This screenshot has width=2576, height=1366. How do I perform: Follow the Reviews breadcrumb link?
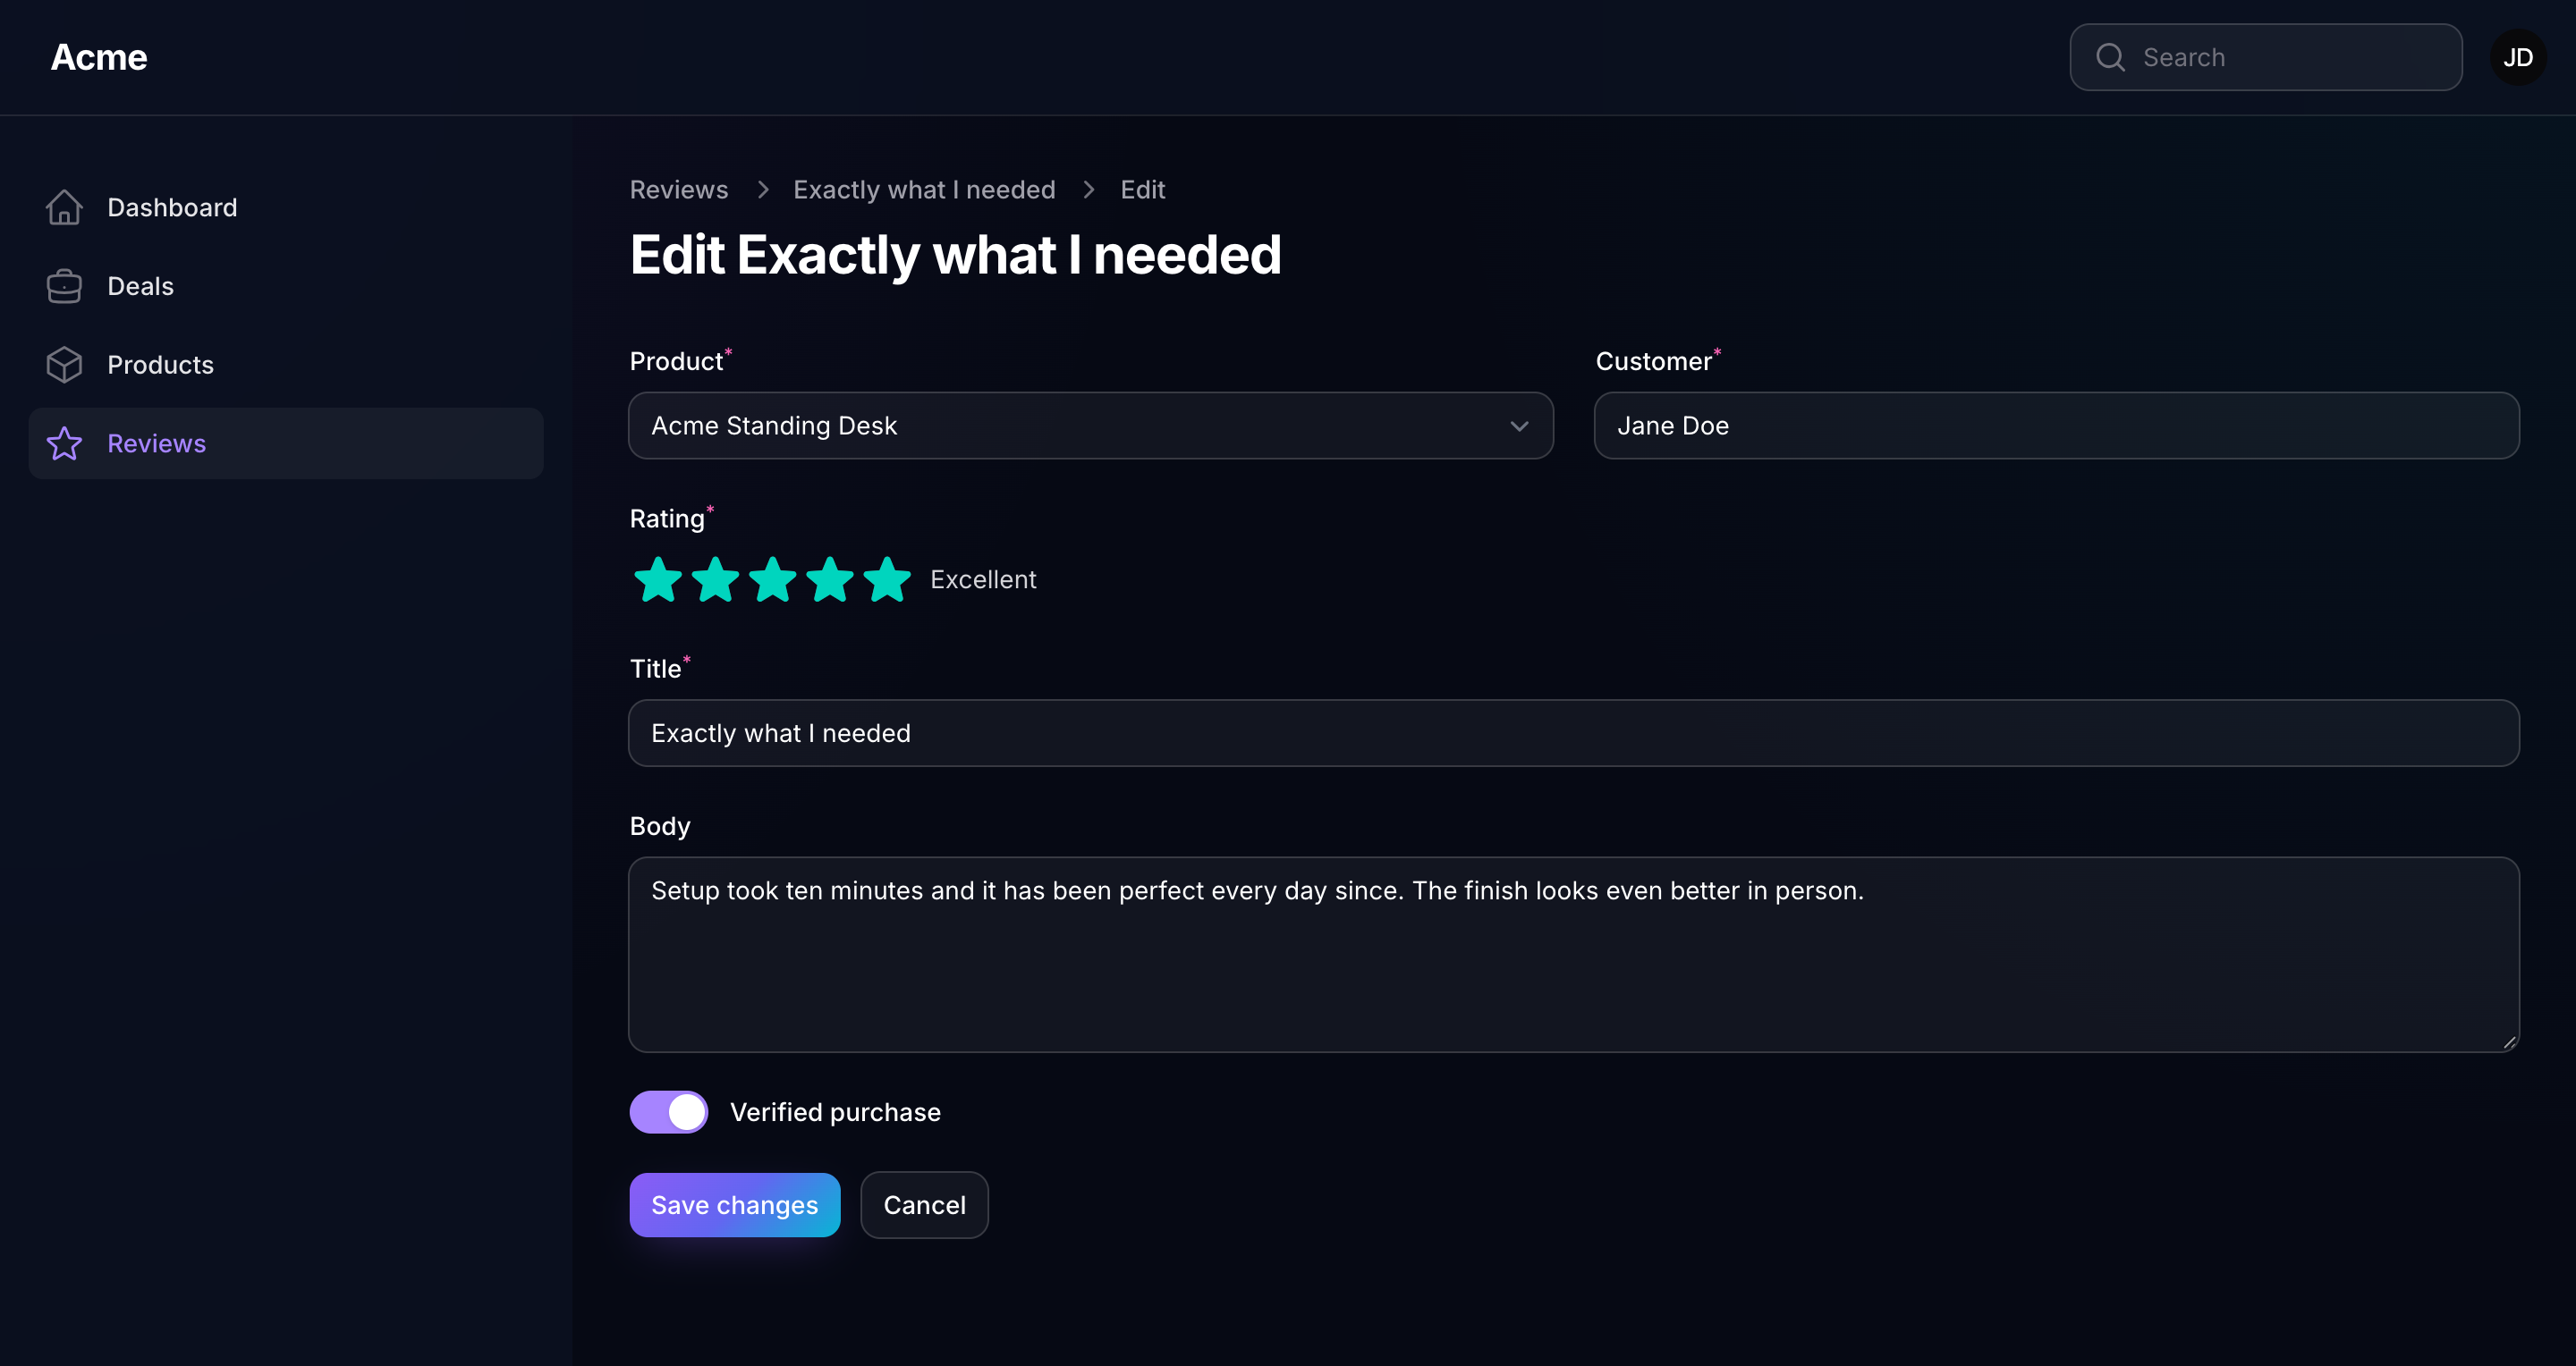[679, 189]
